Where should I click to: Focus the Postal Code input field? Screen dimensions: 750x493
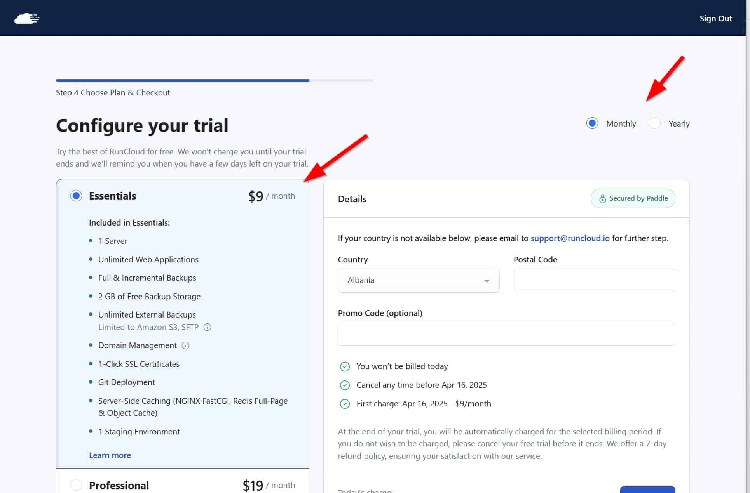pyautogui.click(x=594, y=280)
